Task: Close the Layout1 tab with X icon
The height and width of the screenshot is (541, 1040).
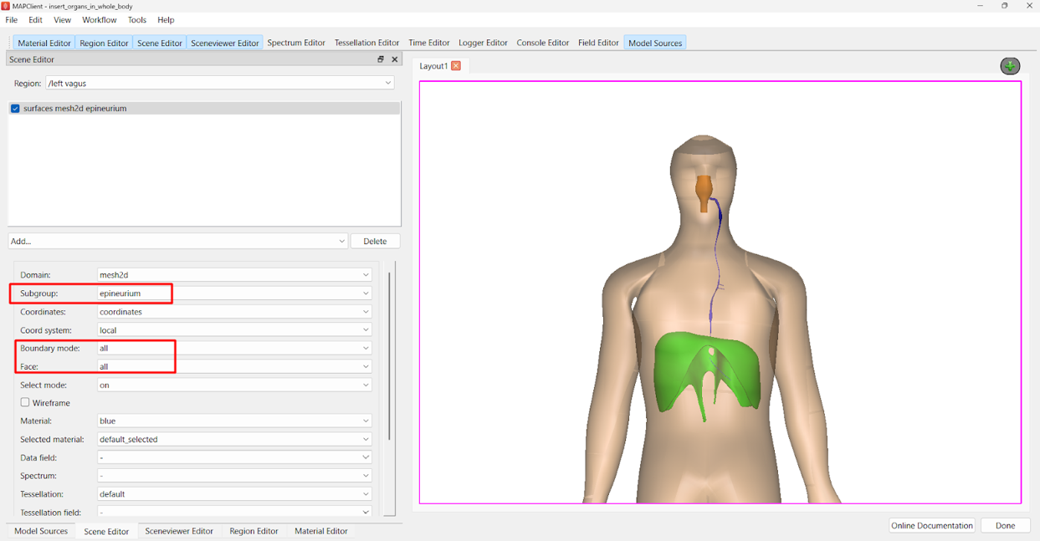Action: 456,66
